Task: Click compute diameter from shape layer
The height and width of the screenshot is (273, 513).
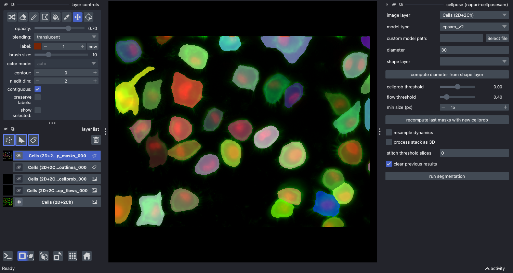Action: tap(447, 74)
